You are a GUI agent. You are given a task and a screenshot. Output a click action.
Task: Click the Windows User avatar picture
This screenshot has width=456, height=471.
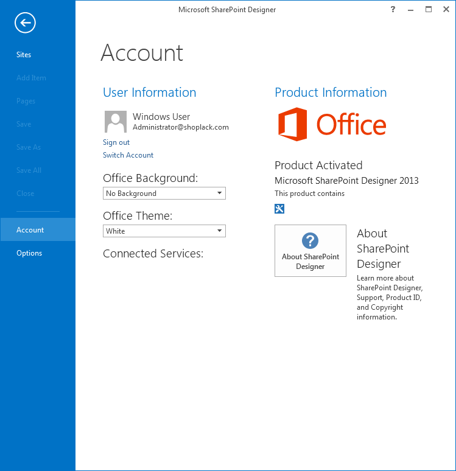[x=116, y=122]
